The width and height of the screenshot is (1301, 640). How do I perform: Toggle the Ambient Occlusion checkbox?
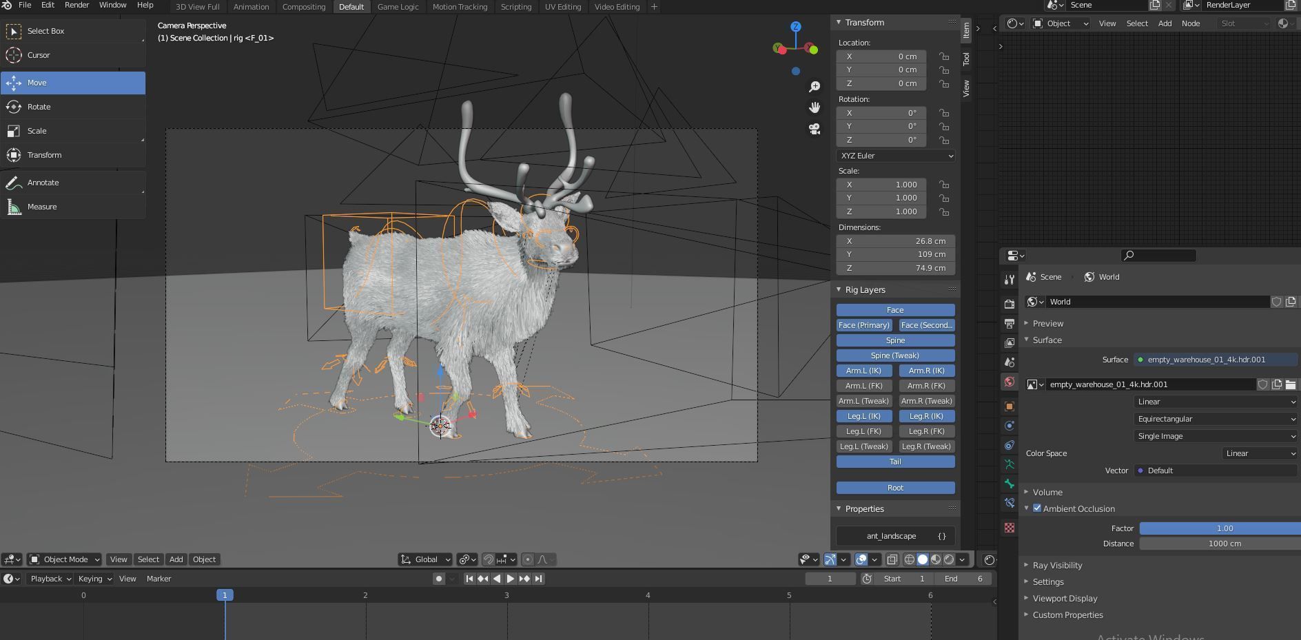(x=1037, y=508)
